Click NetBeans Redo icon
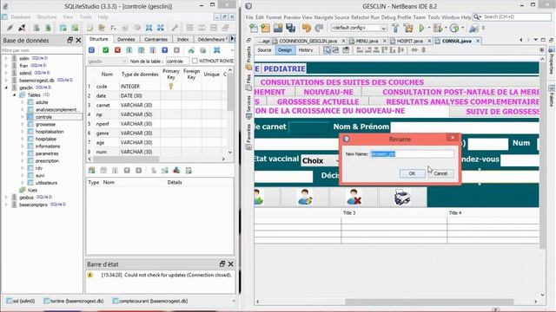 point(319,28)
